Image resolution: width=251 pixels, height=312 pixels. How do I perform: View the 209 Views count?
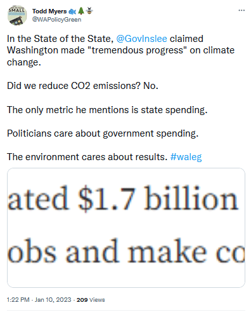point(91,300)
